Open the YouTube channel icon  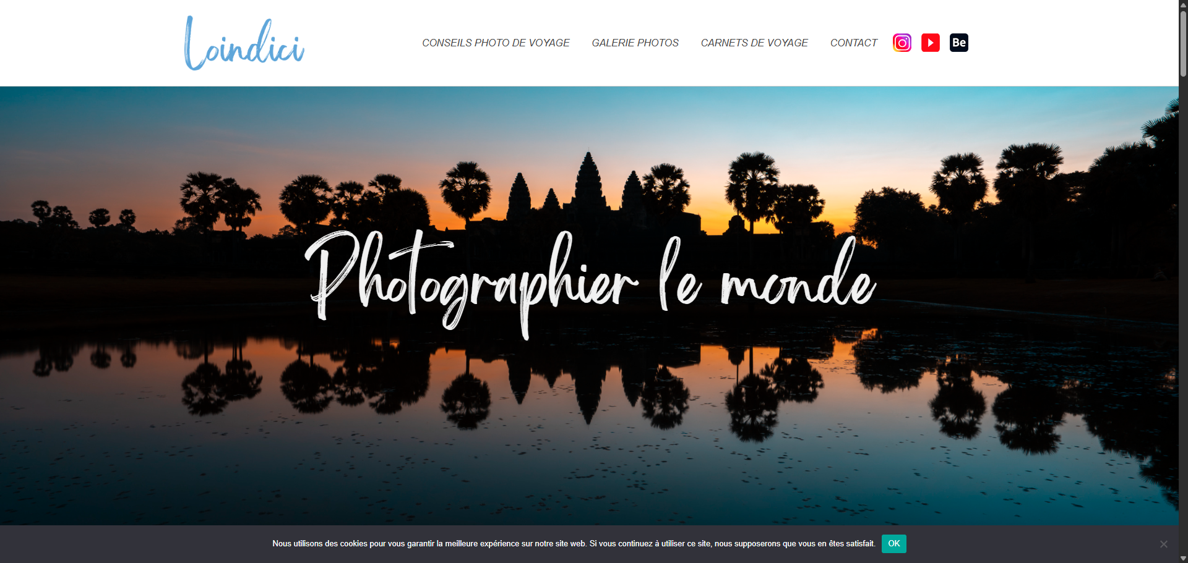point(930,43)
